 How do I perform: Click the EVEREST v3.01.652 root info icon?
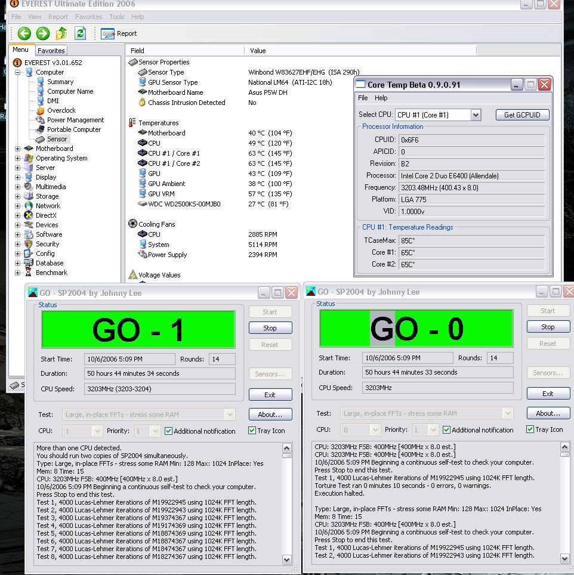tap(17, 63)
